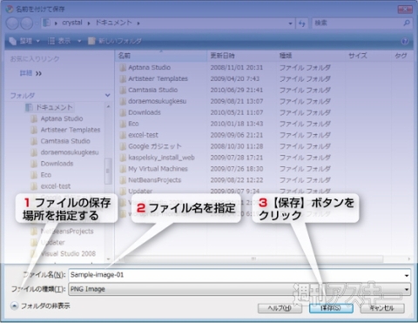Click the excel-test folder icon in tree

[x=34, y=186]
